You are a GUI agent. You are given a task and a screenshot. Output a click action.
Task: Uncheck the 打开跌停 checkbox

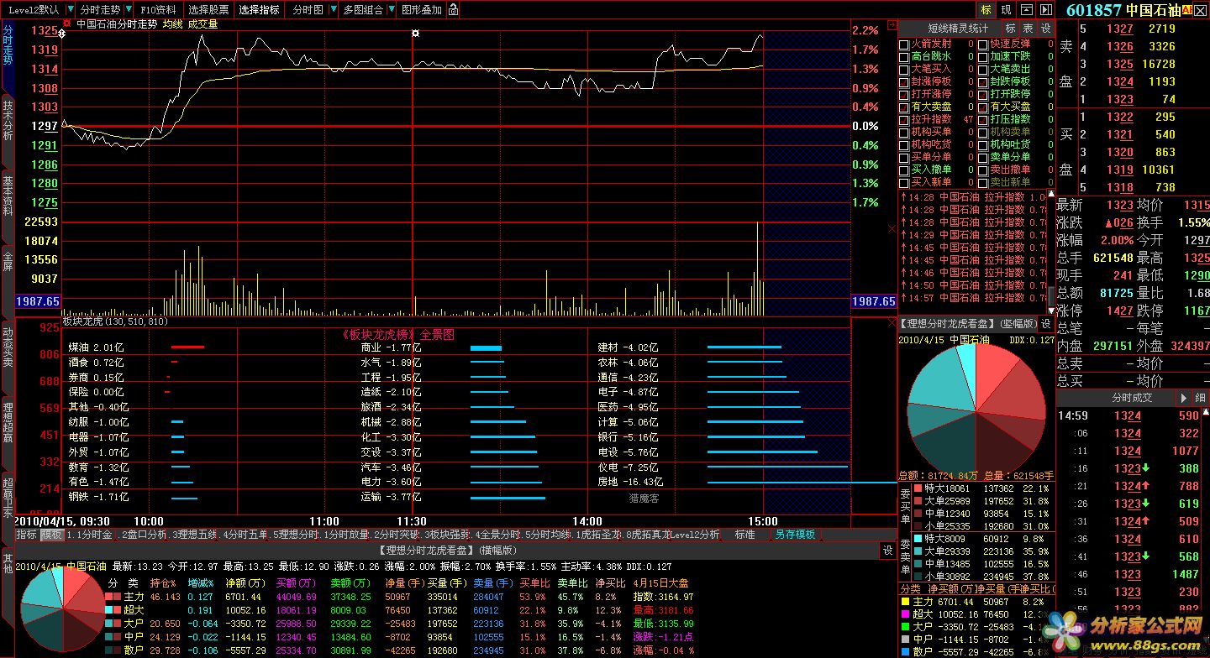pos(982,94)
